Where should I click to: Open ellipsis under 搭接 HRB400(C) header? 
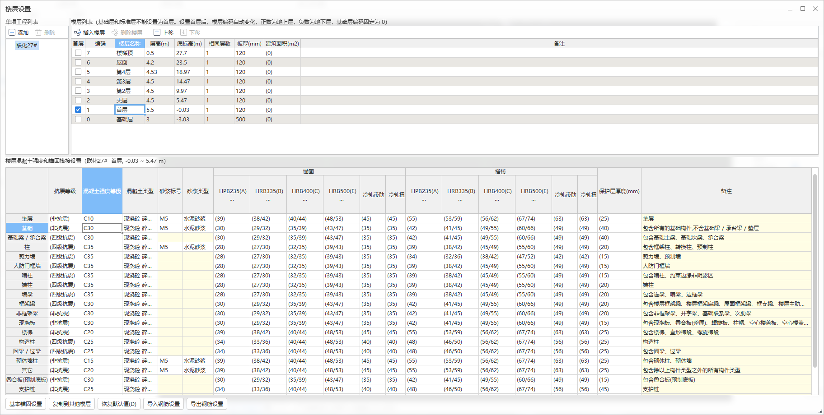pyautogui.click(x=497, y=200)
